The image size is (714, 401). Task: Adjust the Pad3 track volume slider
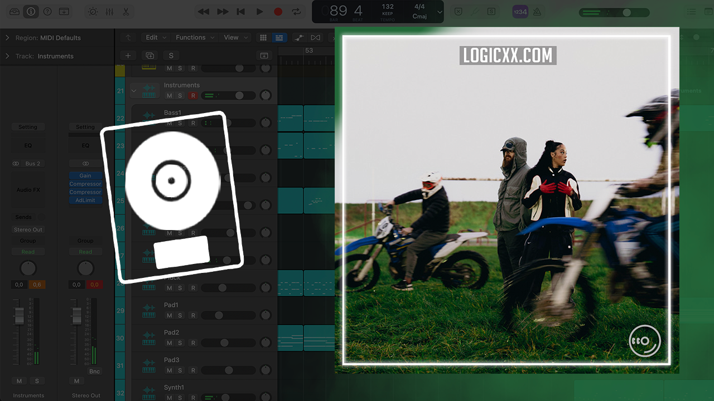[229, 370]
